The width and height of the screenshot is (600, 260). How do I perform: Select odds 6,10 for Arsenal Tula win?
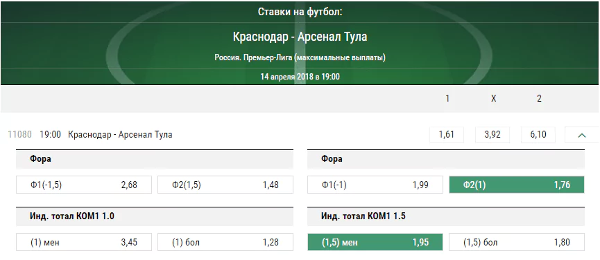(x=538, y=135)
